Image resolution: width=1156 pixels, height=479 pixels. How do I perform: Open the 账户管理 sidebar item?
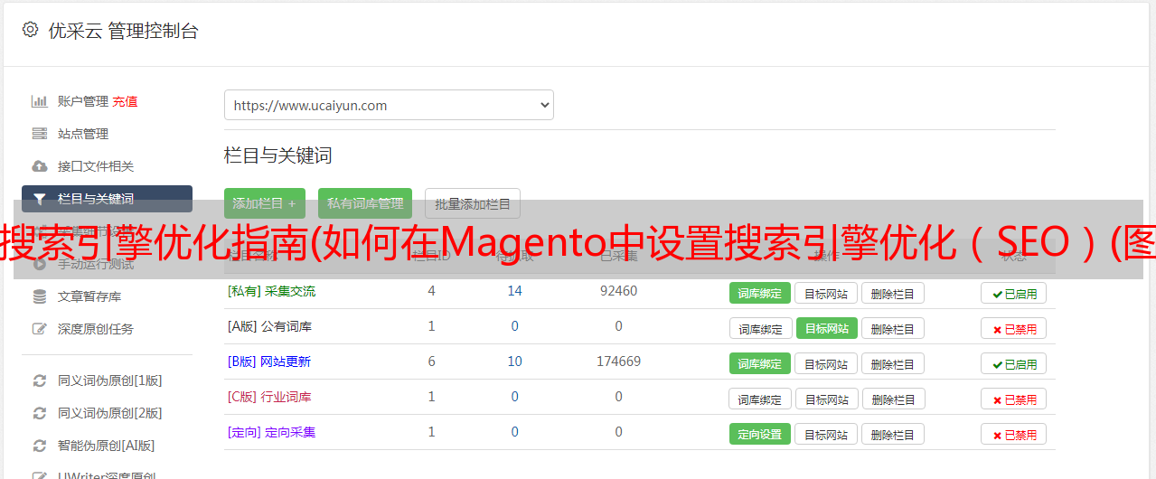tap(83, 101)
